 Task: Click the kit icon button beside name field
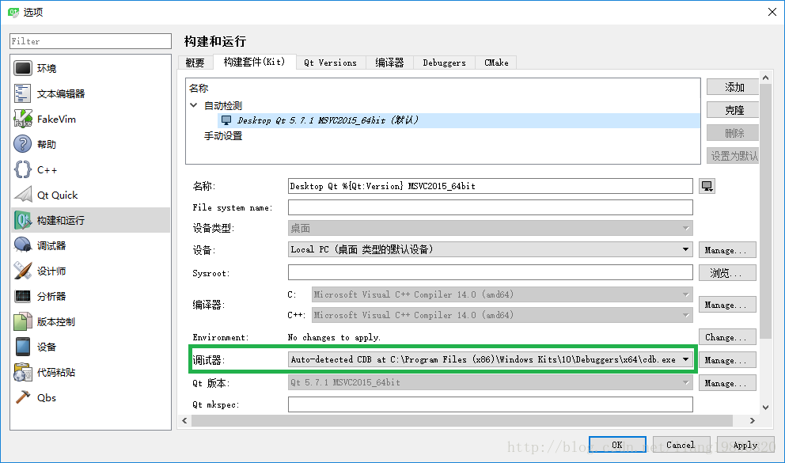707,186
